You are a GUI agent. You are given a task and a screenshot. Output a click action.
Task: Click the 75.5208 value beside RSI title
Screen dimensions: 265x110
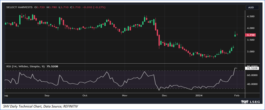click(52, 67)
